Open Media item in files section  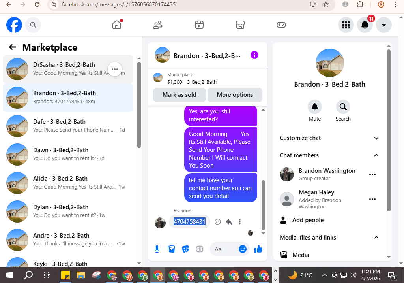click(x=294, y=255)
